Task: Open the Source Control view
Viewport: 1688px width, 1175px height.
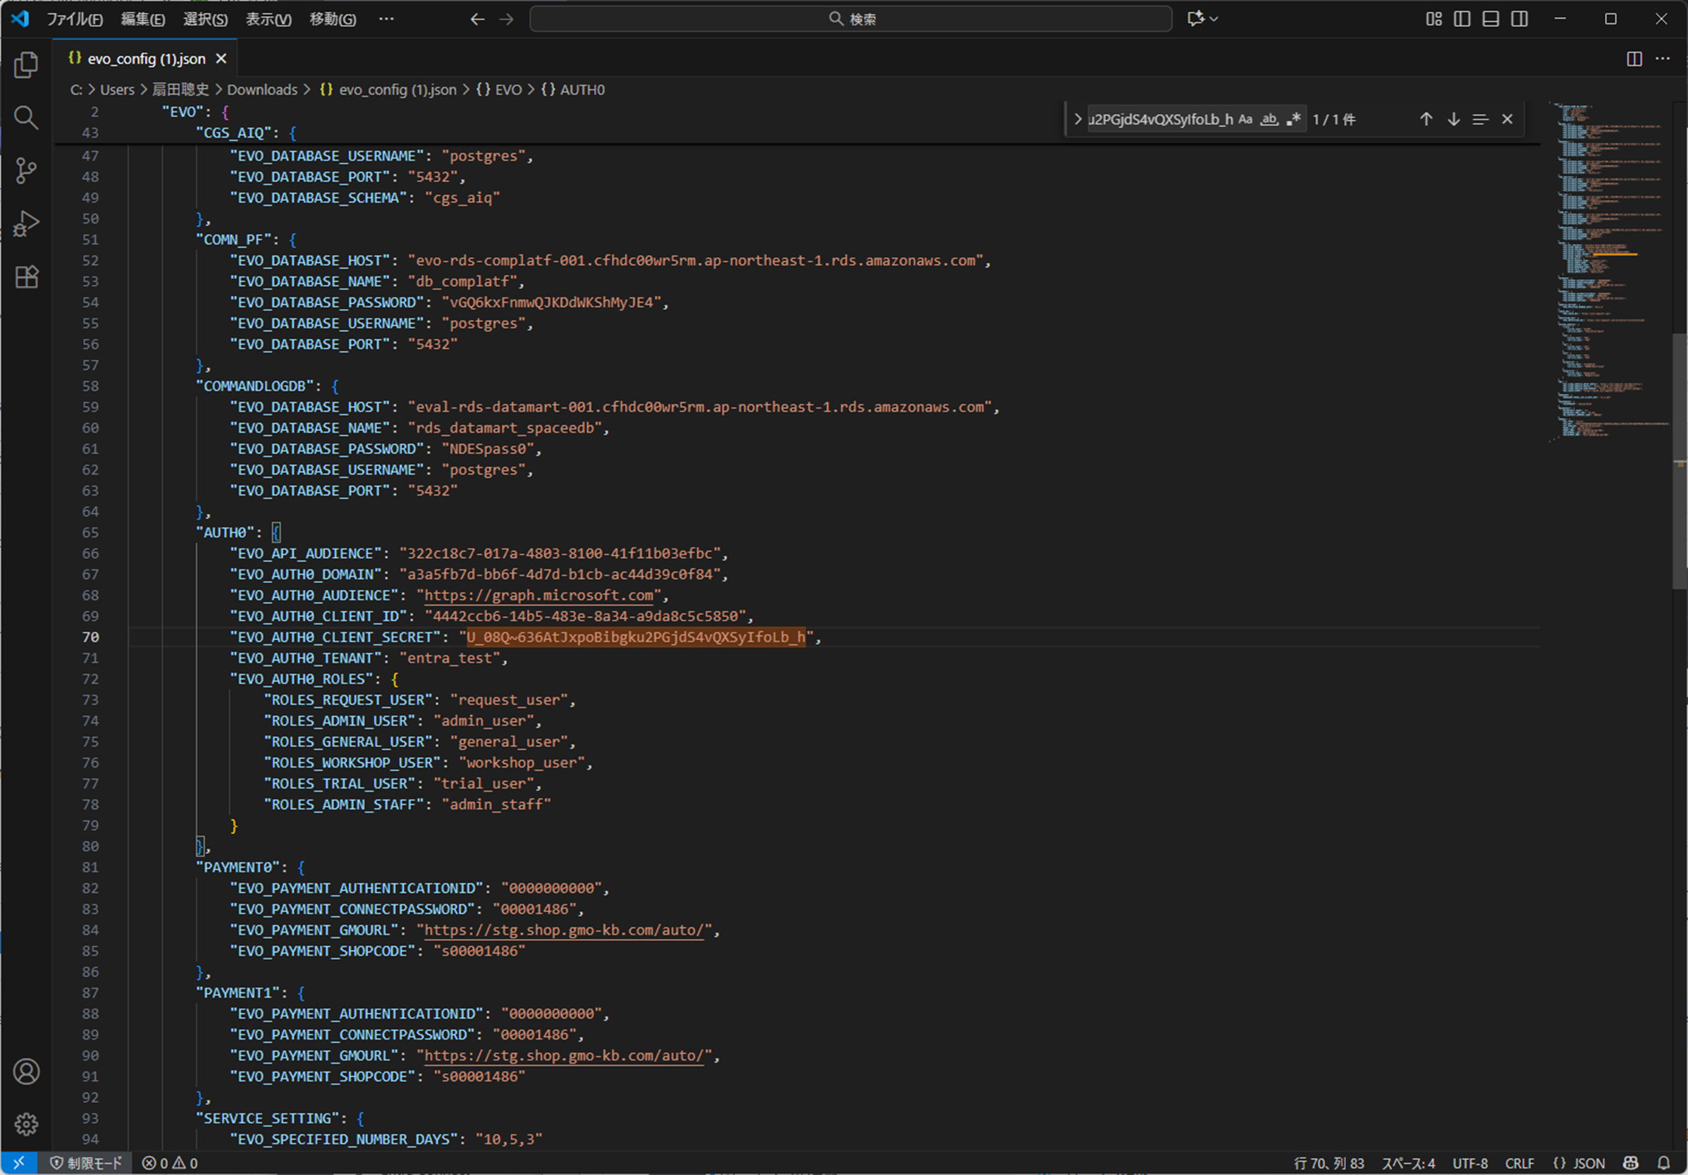Action: click(x=27, y=171)
